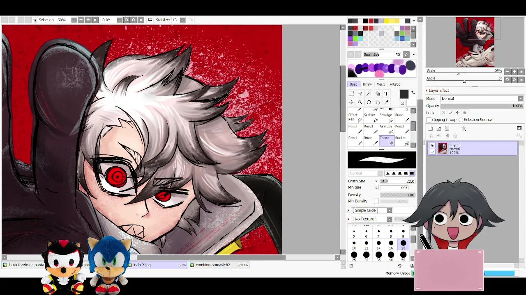Toggle Lock all padlock icon
The height and width of the screenshot is (295, 526).
464,113
